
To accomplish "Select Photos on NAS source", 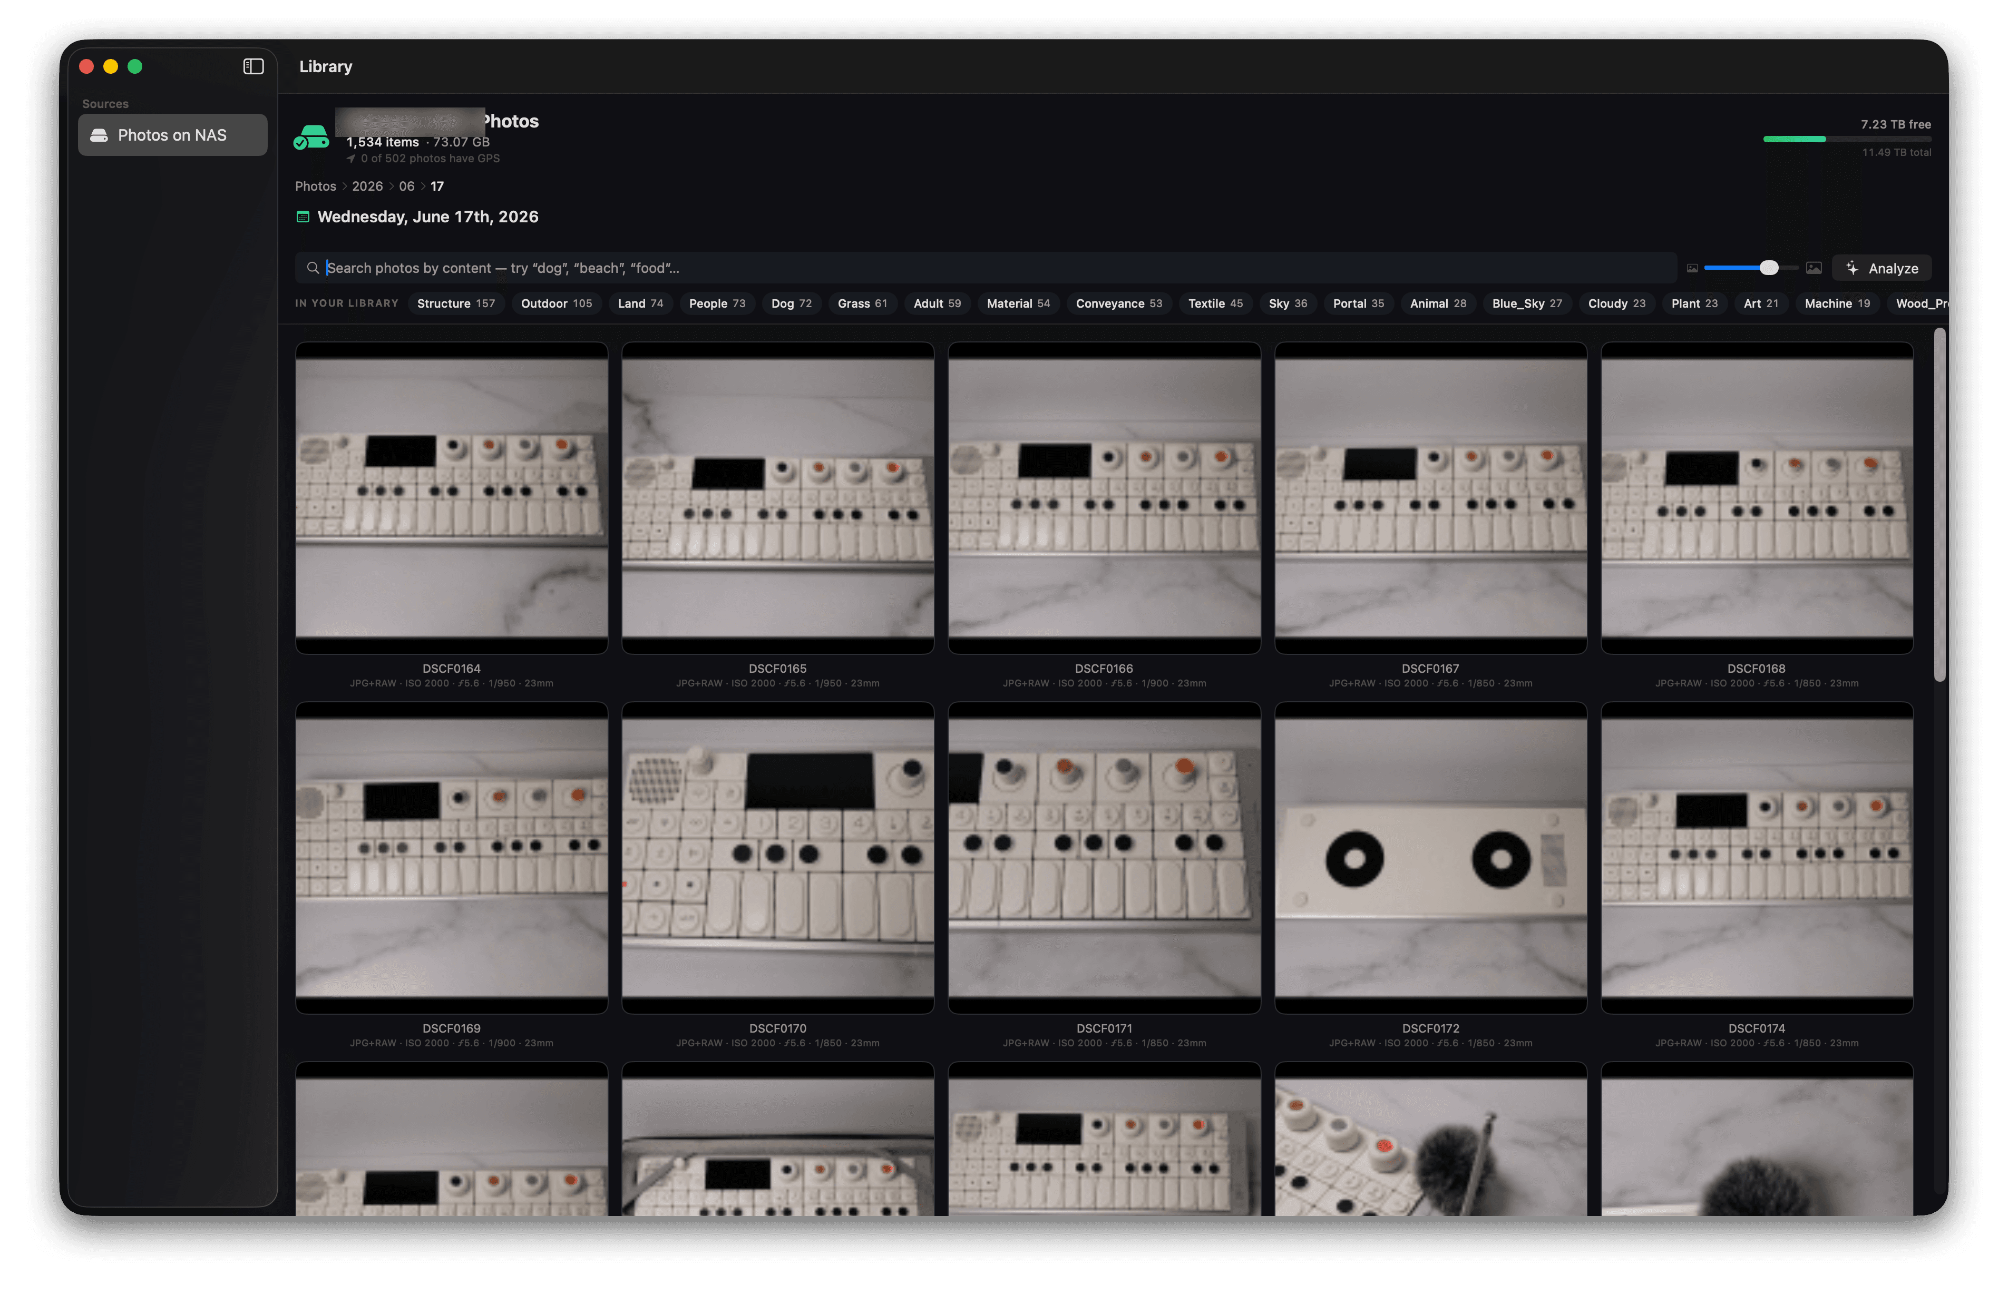I will pos(172,135).
